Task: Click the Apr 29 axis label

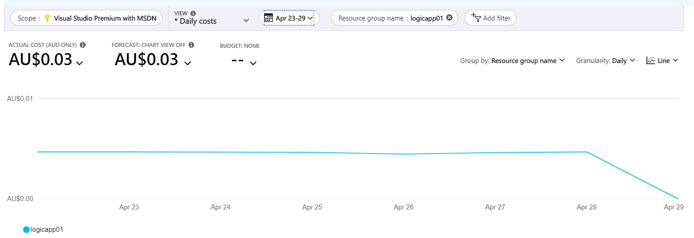Action: [673, 207]
